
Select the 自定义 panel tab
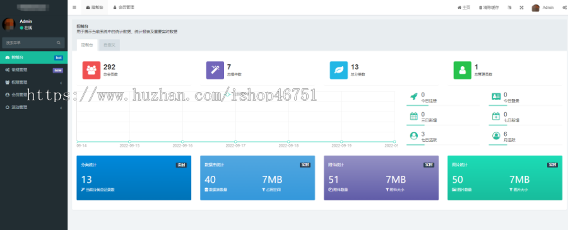pos(109,45)
